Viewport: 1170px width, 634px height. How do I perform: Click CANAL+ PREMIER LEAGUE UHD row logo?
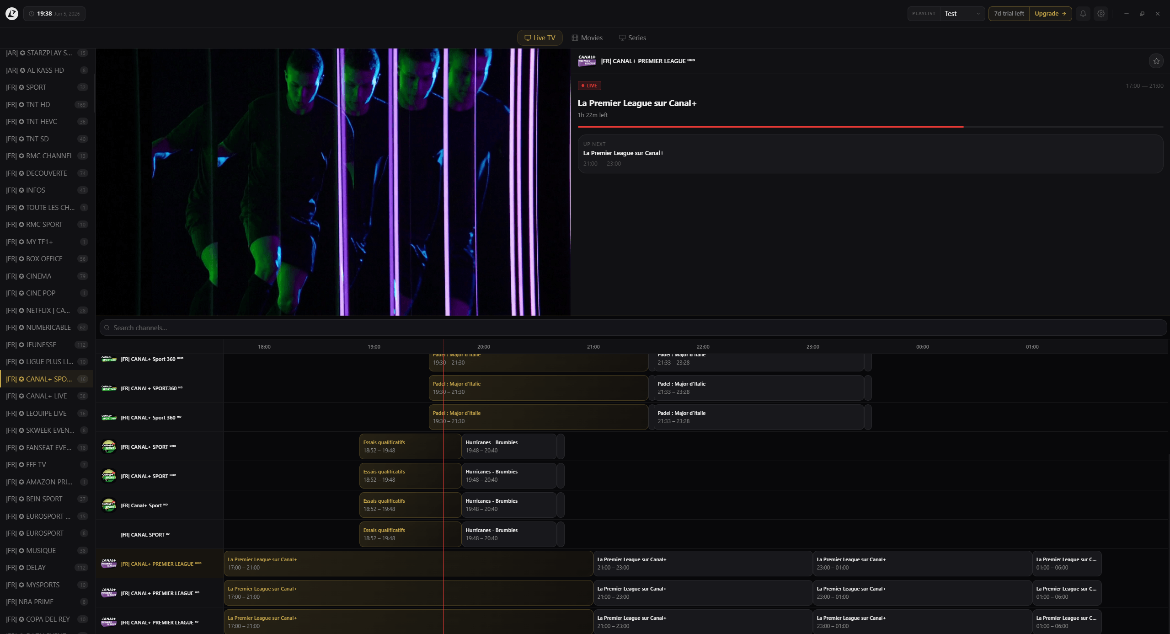tap(109, 563)
